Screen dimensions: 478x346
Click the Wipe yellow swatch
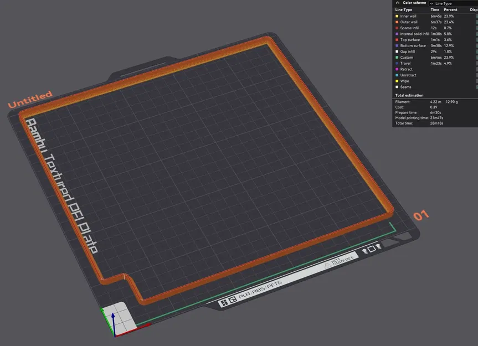(x=397, y=81)
